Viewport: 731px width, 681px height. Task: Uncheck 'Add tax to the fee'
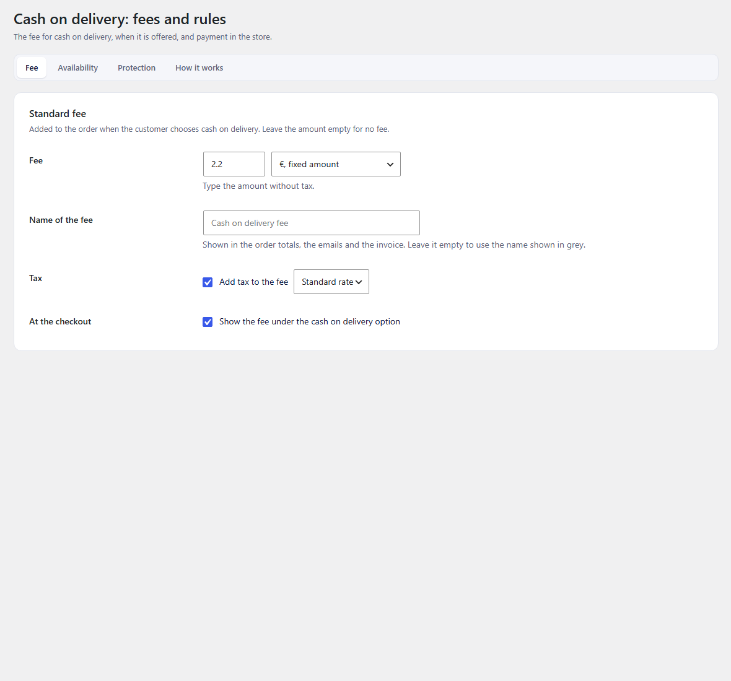click(x=208, y=282)
